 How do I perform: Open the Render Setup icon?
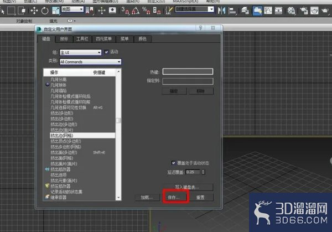pos(304,10)
